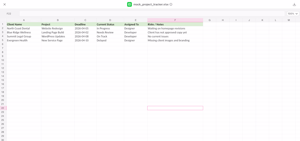
Task: Select column I header
Action: 236,20
